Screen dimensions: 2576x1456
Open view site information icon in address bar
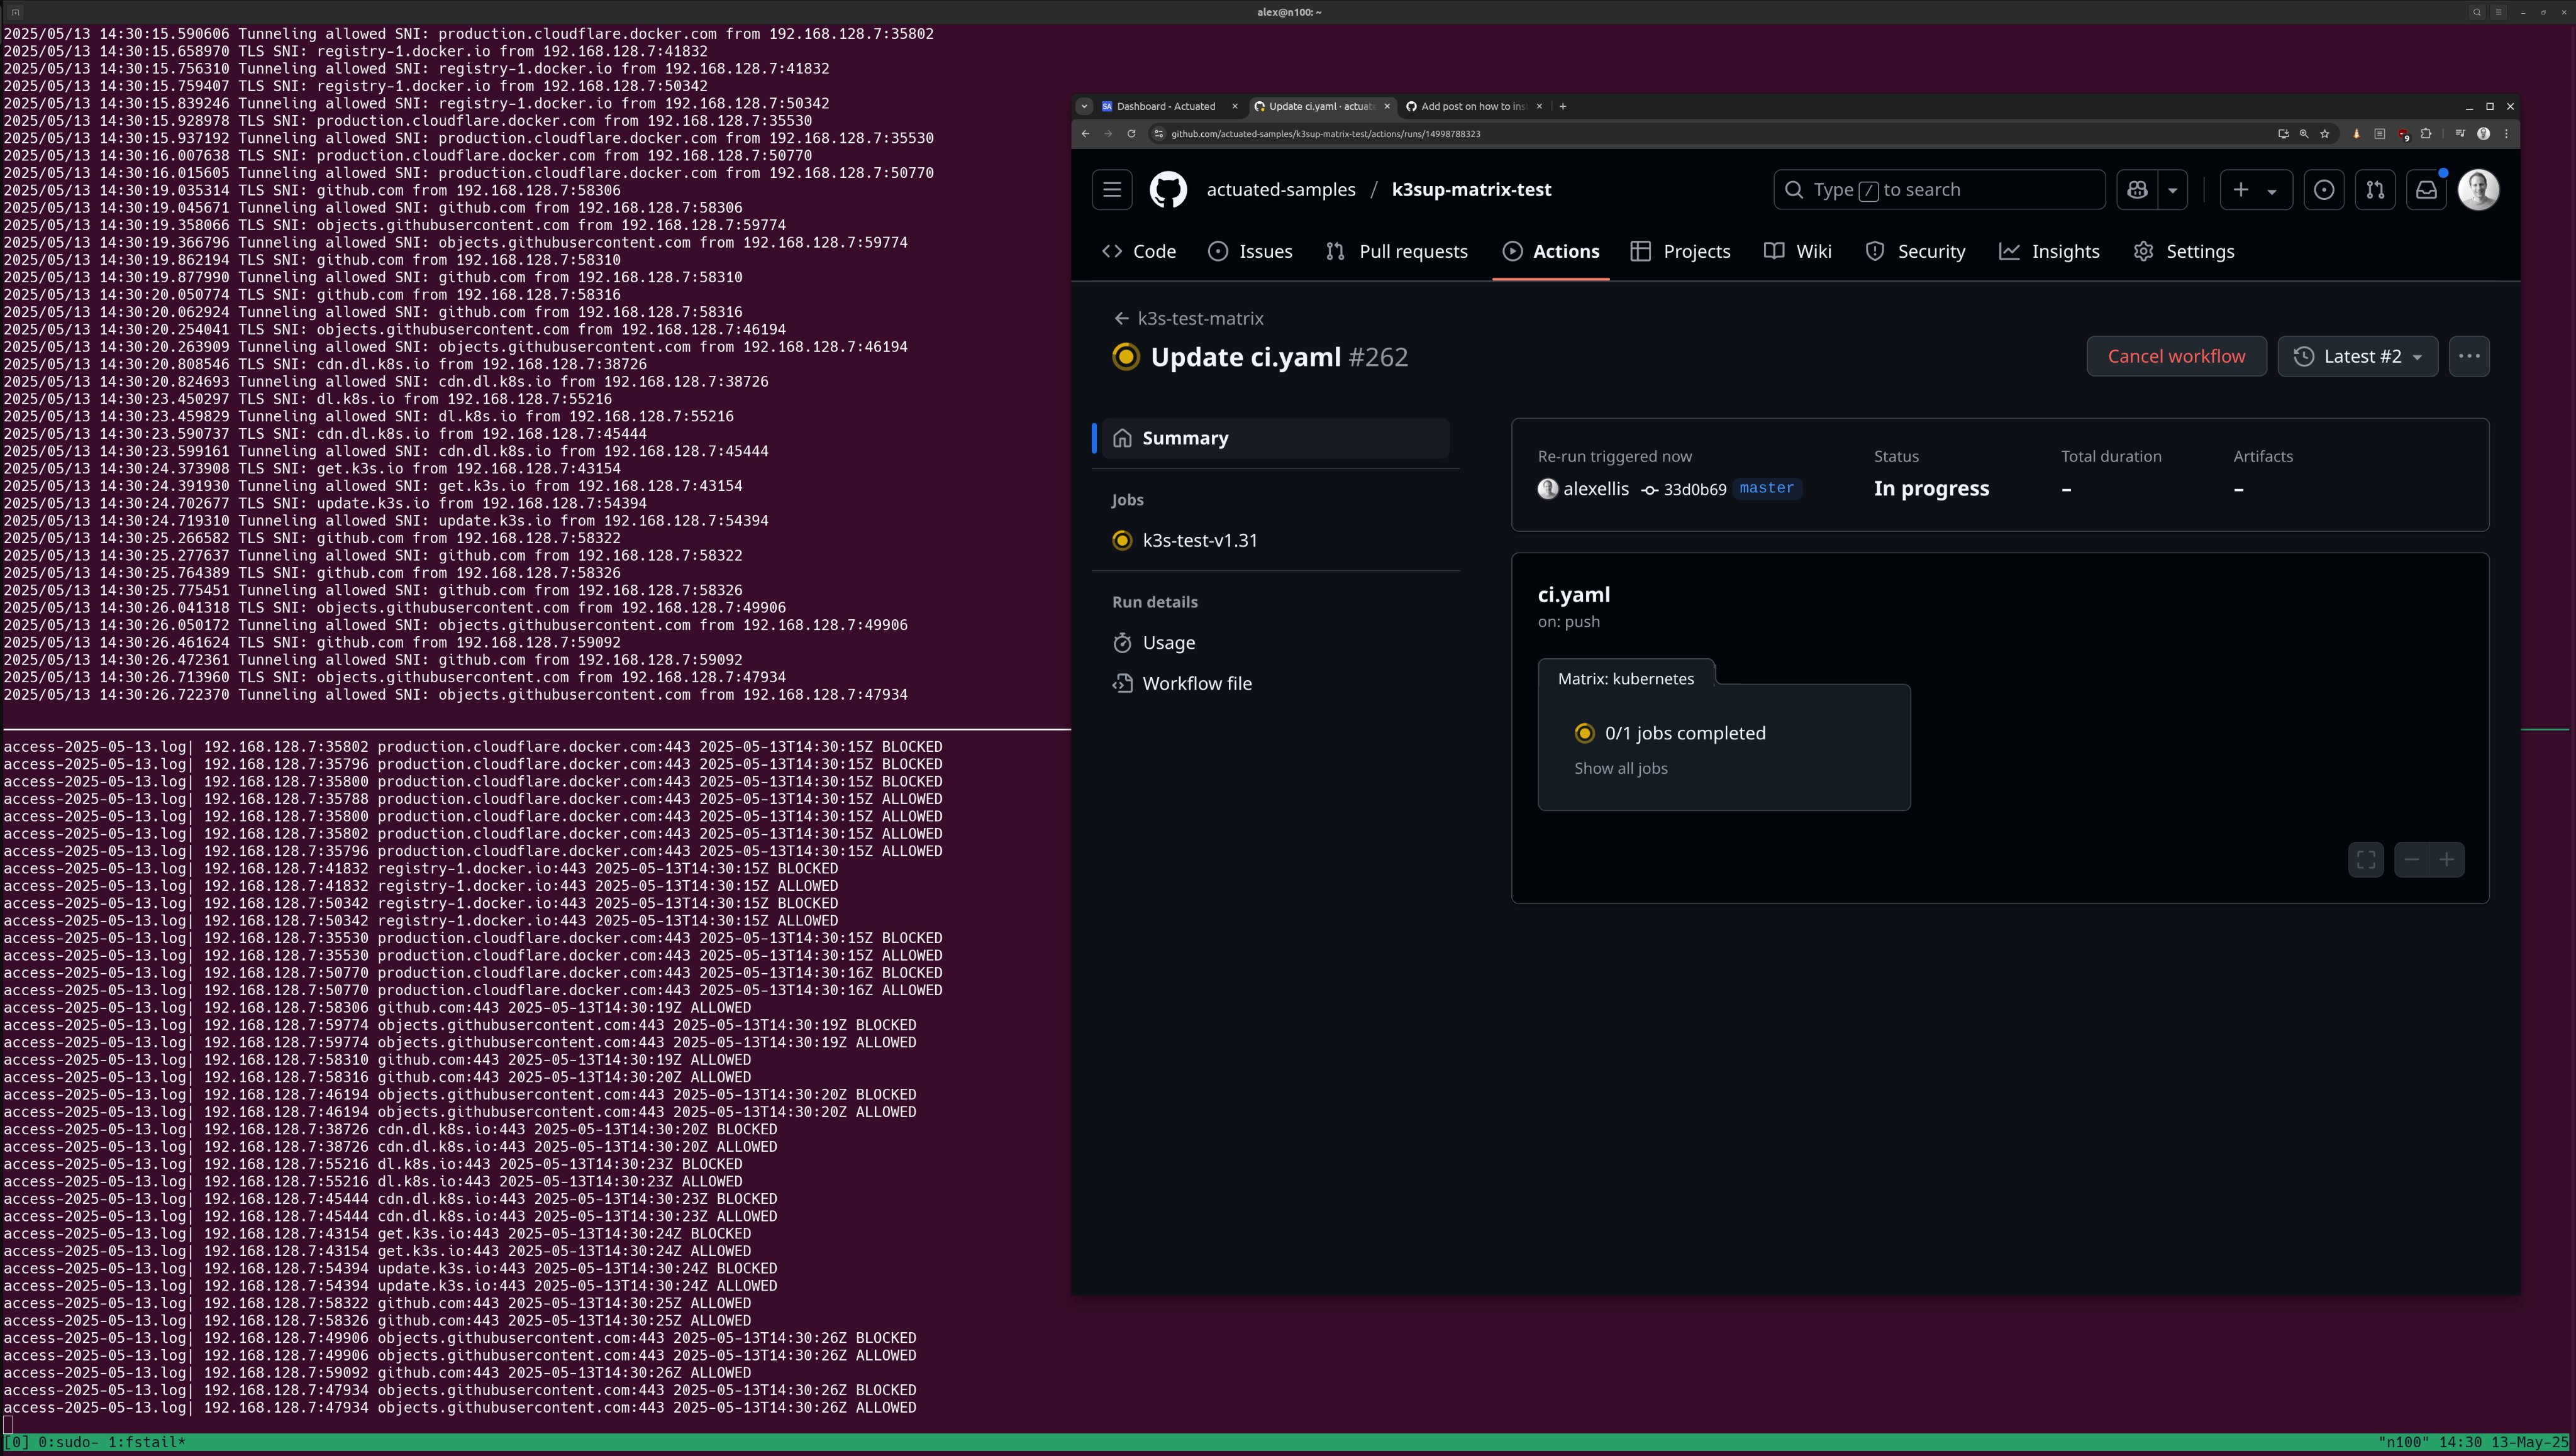[1158, 134]
